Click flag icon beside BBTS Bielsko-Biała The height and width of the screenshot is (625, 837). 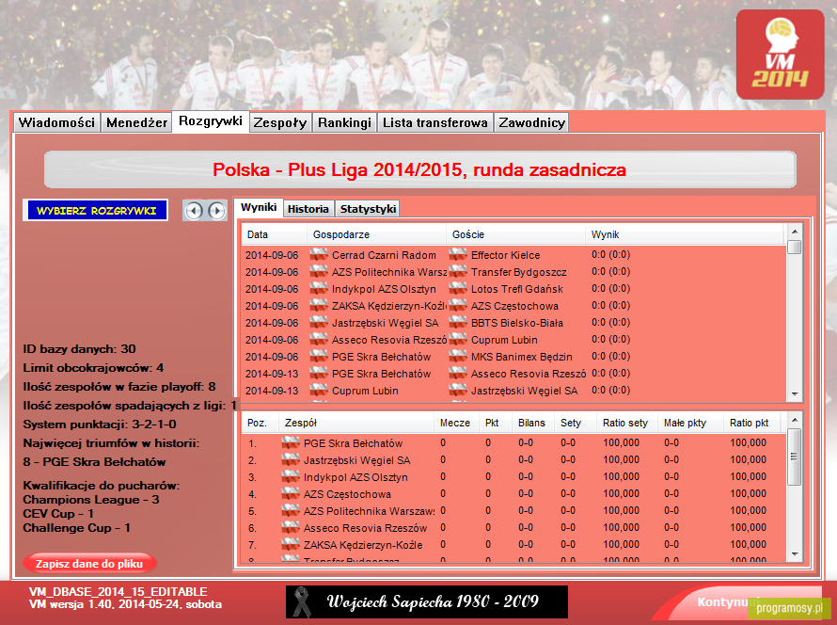point(458,323)
